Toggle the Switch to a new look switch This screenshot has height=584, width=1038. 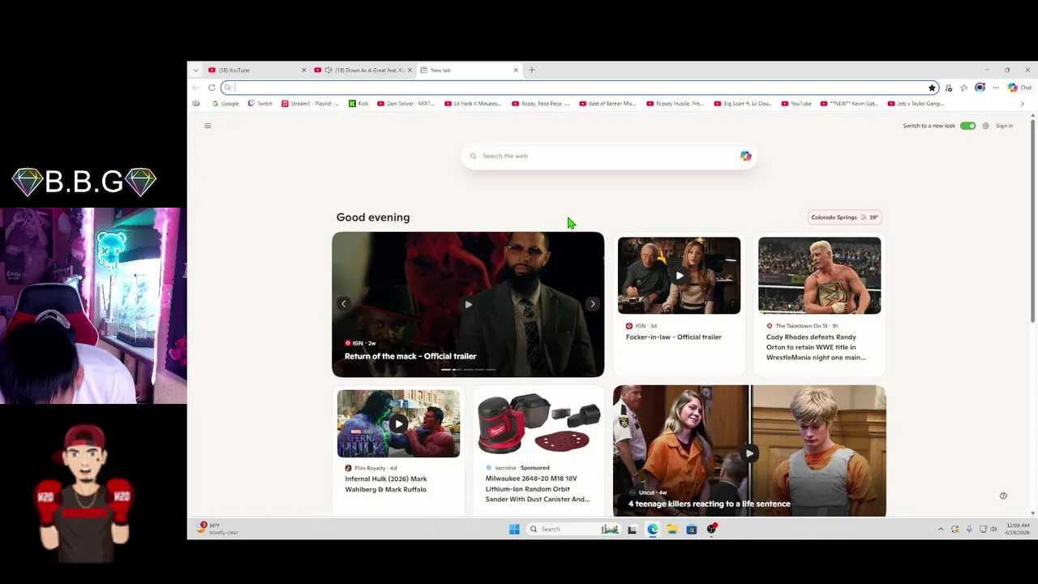point(967,126)
